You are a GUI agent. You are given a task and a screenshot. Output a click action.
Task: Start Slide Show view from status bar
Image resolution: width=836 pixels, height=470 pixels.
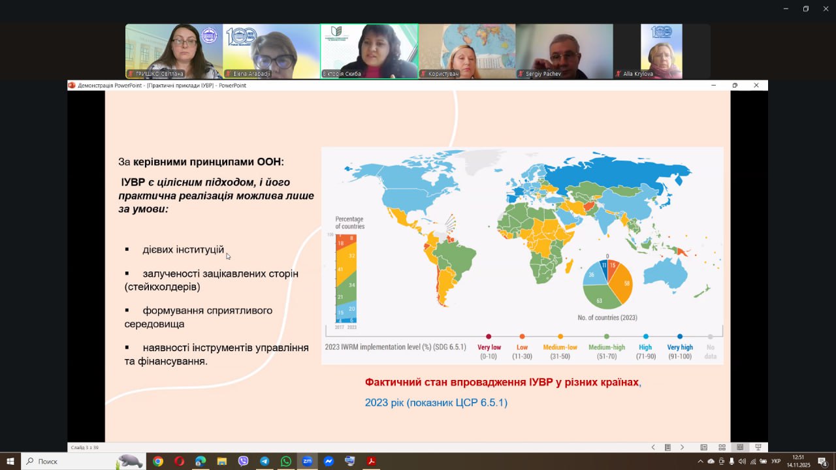coord(758,447)
